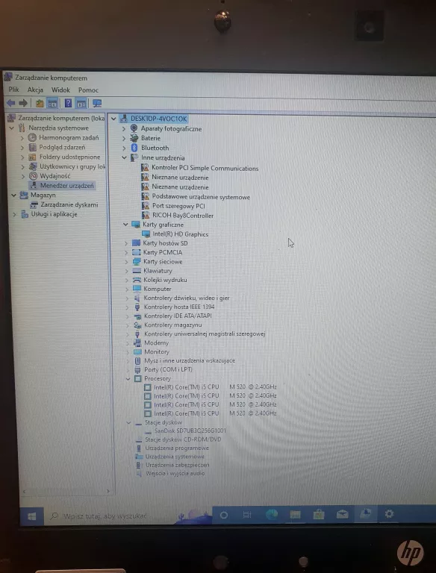
Task: Expand Podgląd zdarzeń in the left tree
Action: coord(22,147)
